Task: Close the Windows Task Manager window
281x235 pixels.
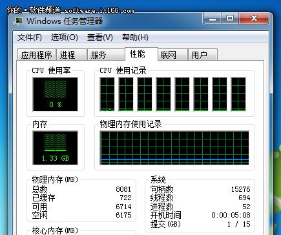Action: (254, 19)
